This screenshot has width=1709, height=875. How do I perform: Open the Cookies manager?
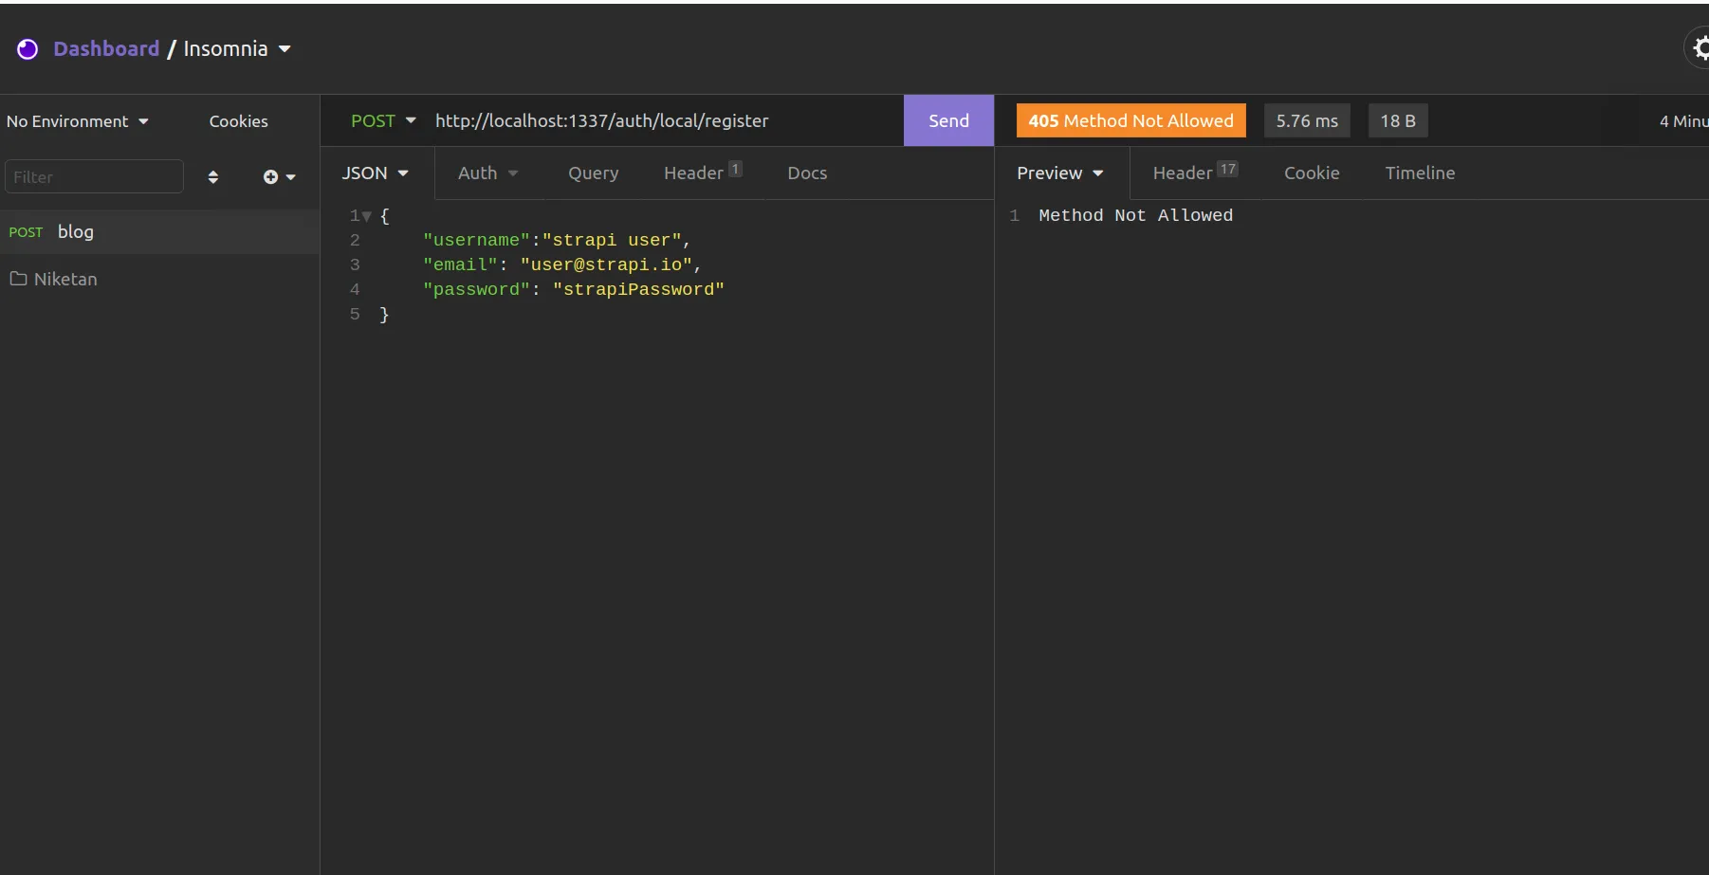coord(238,121)
